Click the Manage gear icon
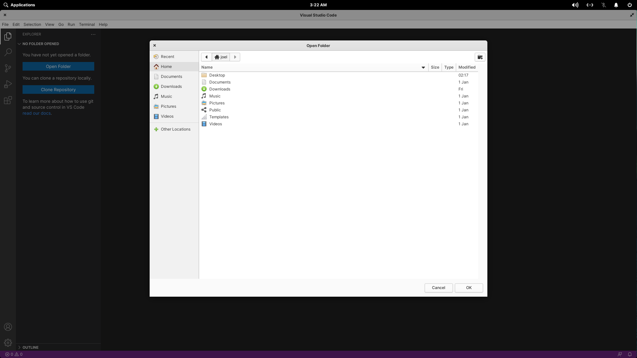 click(8, 343)
